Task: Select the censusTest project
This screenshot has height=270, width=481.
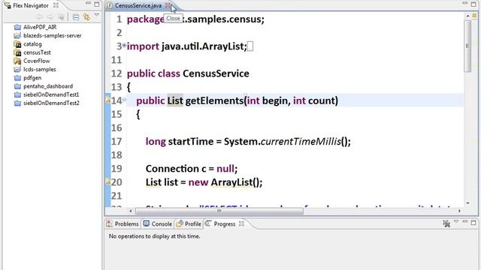Action: click(x=37, y=52)
